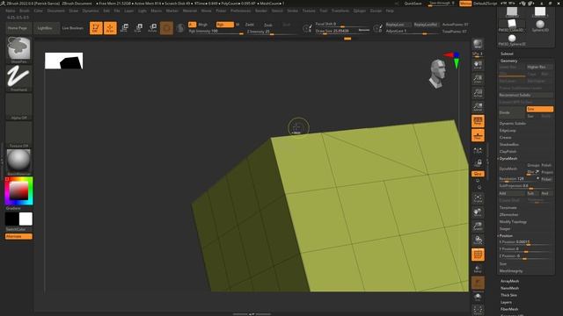Open the current brush thumbnail picker
Image resolution: width=563 pixels, height=316 pixels.
coord(18,50)
